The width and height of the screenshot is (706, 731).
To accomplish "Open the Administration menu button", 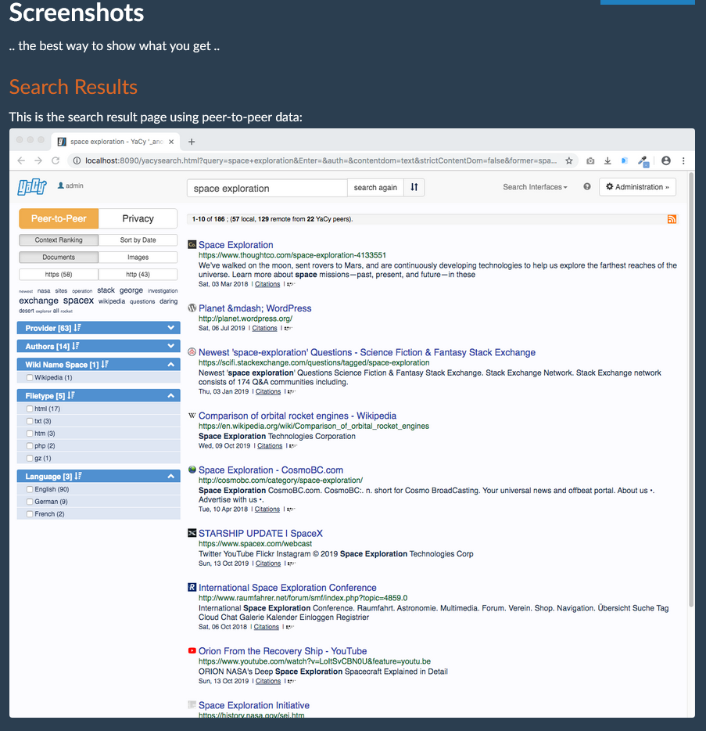I will [637, 187].
